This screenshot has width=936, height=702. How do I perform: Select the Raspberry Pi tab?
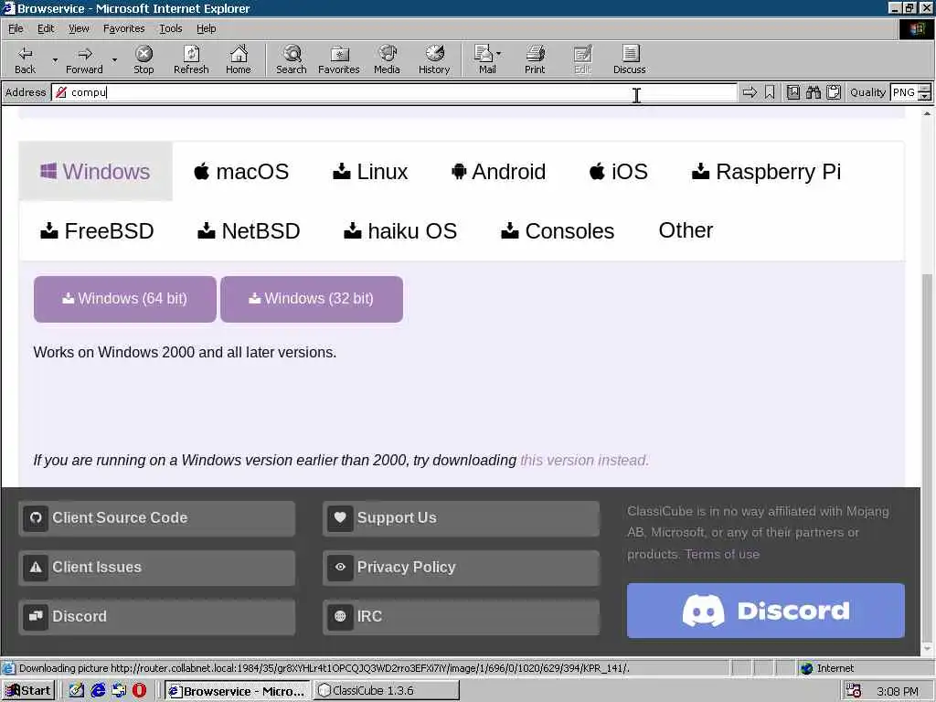tap(766, 171)
